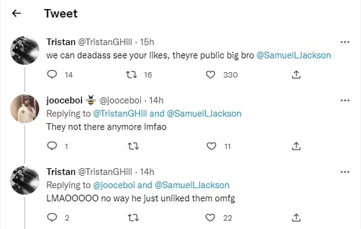Image resolution: width=361 pixels, height=229 pixels.
Task: Share the 'LMAOOOOO no way' tweet
Action: tap(296, 218)
